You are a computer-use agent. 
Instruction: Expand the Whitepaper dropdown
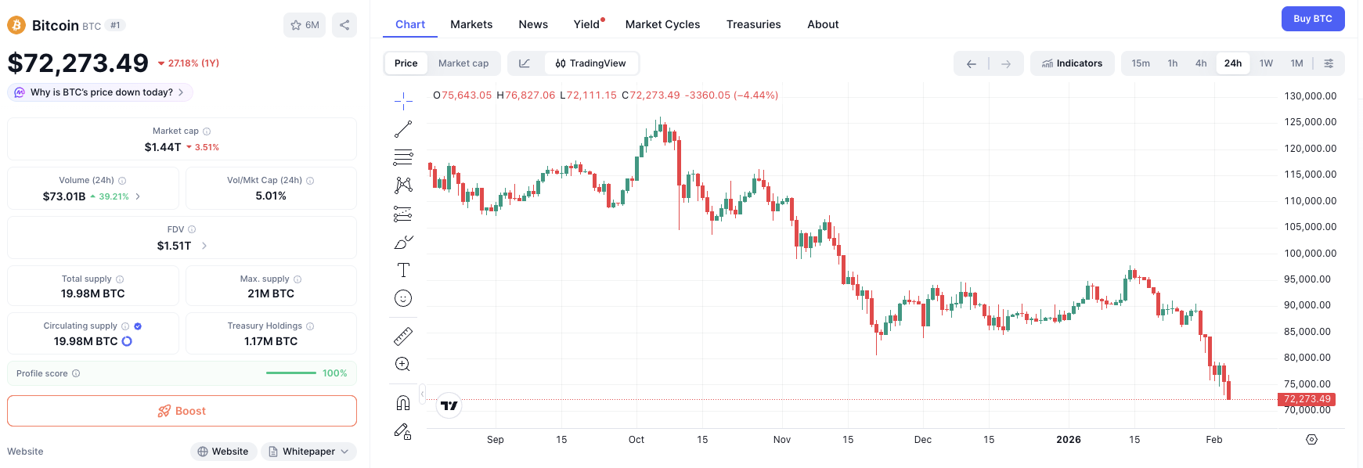point(308,452)
